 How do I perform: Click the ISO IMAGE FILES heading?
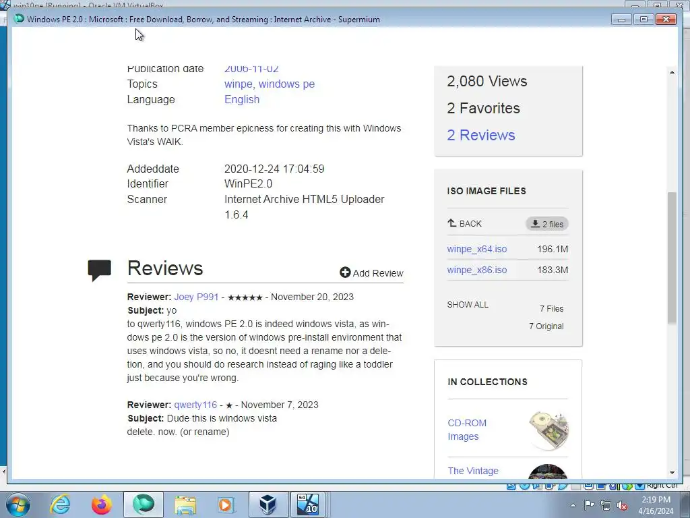click(x=487, y=191)
